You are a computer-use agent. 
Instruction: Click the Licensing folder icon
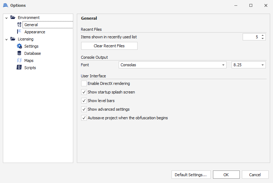click(x=13, y=39)
